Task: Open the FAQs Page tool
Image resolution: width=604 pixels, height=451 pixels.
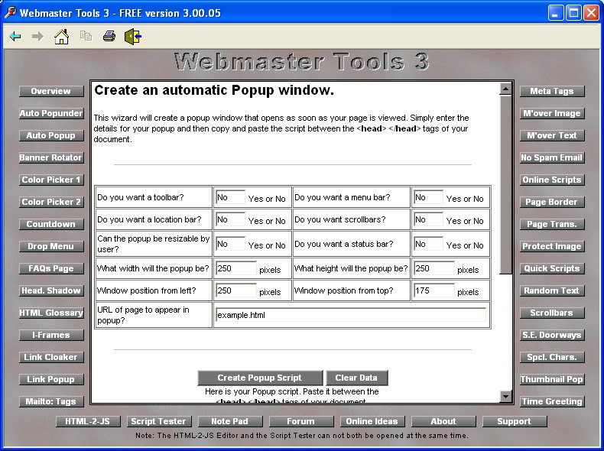Action: pos(51,268)
